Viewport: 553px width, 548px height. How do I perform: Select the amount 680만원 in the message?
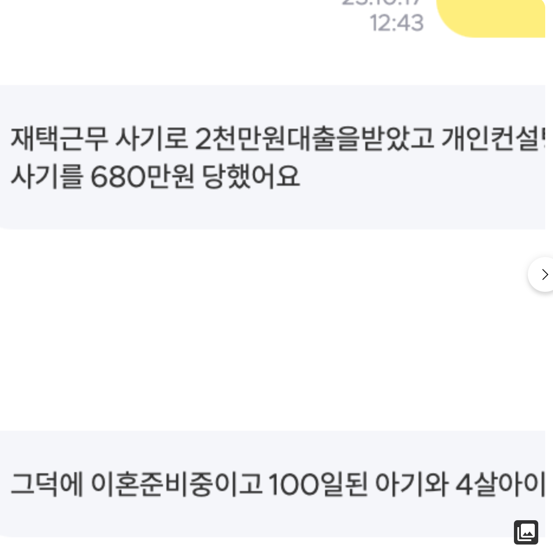pyautogui.click(x=142, y=177)
